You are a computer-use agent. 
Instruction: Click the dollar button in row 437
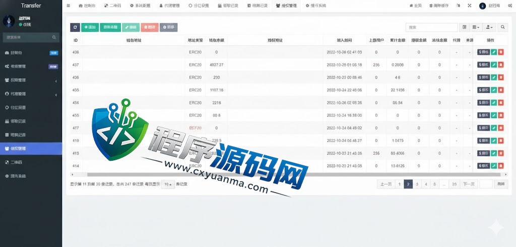point(483,65)
